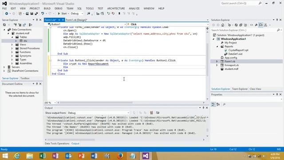Toggle pin on the Server Explorer panel

[x=37, y=20]
